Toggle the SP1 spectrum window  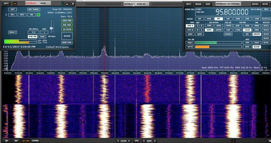(13, 15)
